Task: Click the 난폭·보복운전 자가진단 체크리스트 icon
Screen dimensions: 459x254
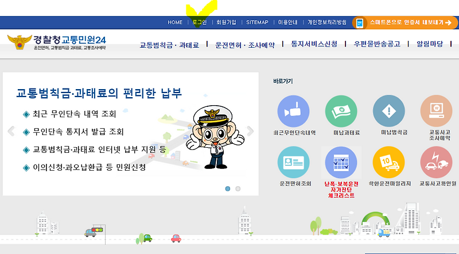Action: (x=341, y=162)
